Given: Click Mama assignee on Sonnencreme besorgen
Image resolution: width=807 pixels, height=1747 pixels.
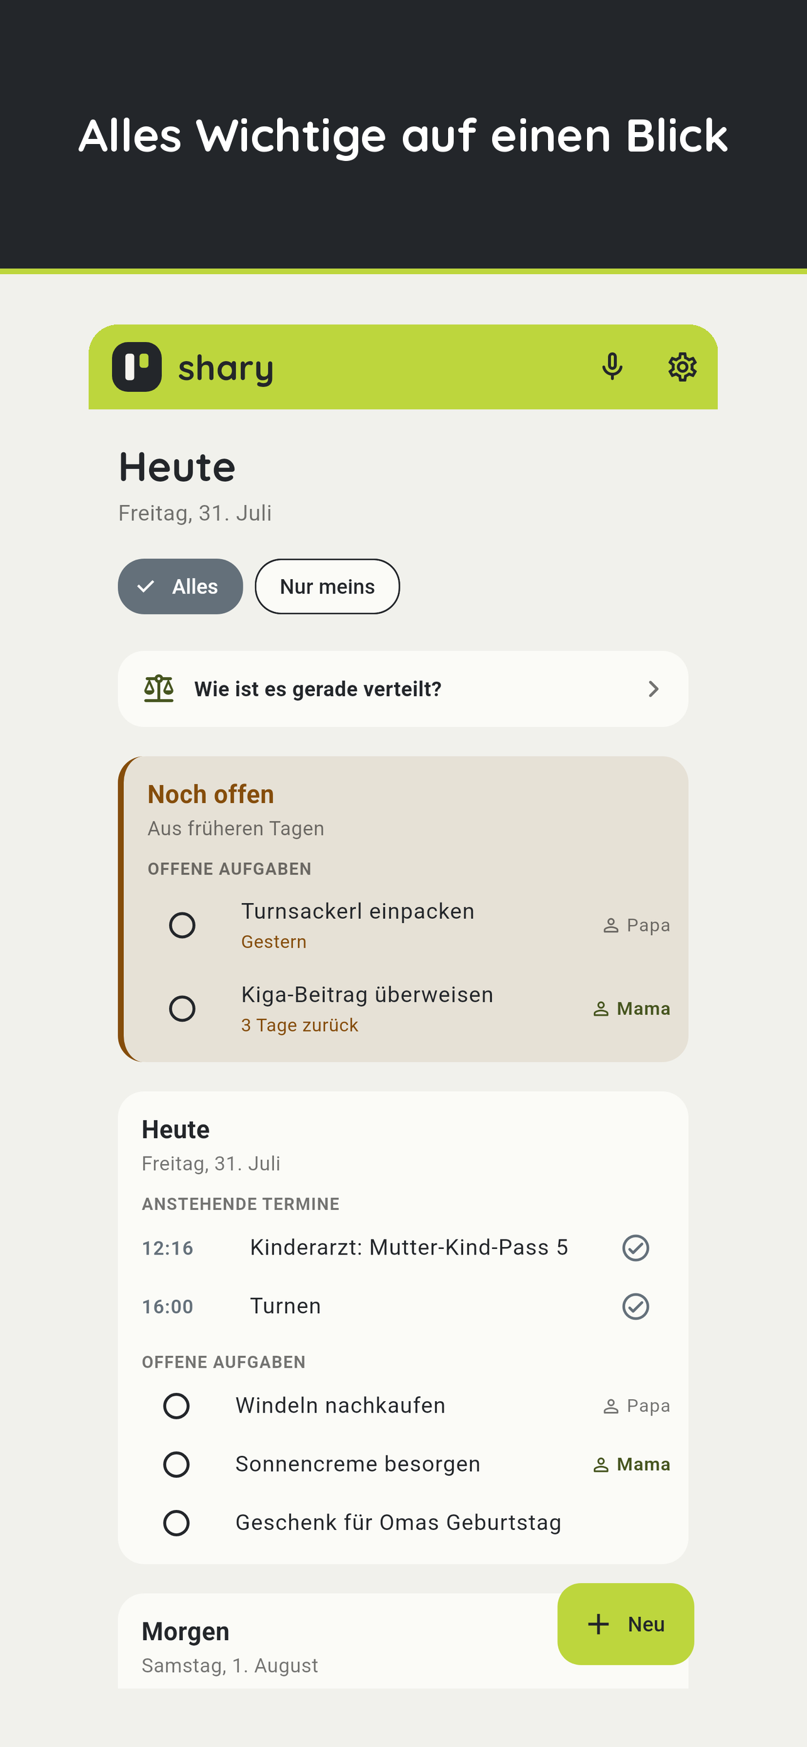Looking at the screenshot, I should (x=632, y=1464).
